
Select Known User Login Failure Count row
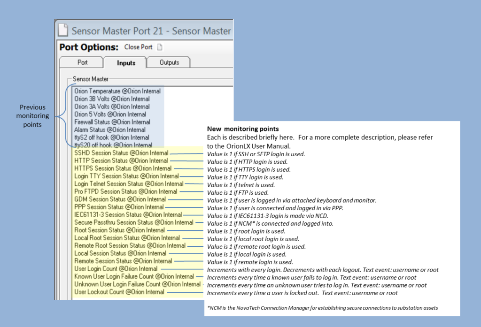point(134,276)
